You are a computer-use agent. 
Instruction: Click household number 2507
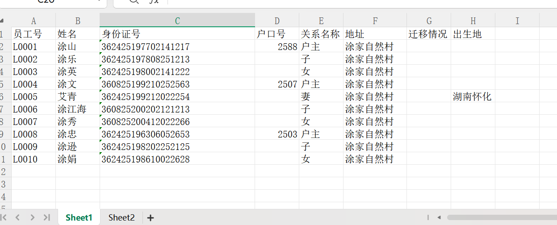coord(277,84)
